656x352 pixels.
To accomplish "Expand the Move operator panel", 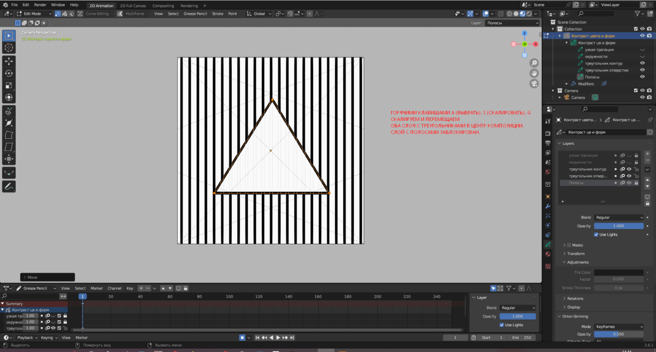I will click(x=48, y=277).
